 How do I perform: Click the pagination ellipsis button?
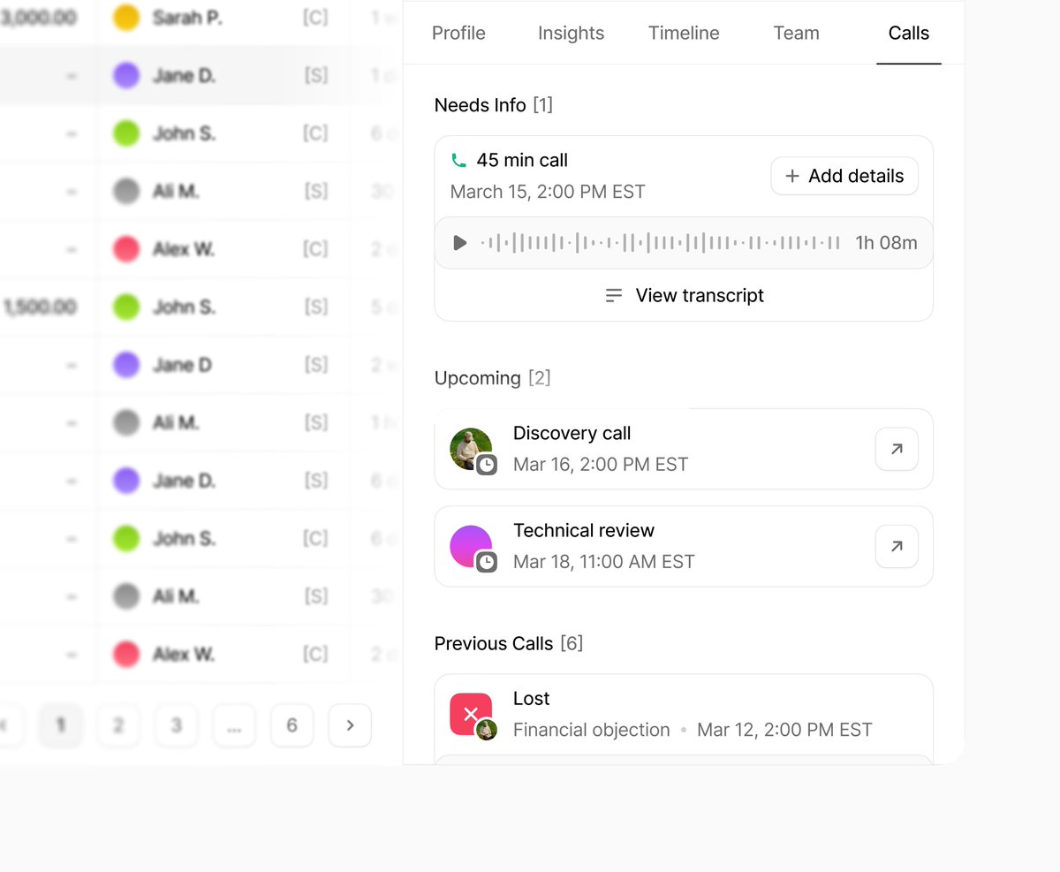[x=234, y=725]
